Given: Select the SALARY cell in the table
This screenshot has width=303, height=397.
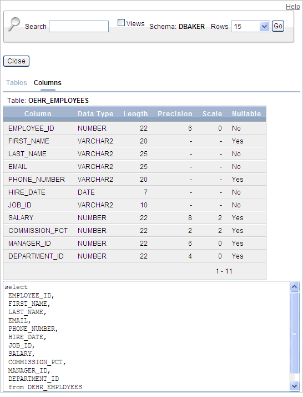Looking at the screenshot, I should point(21,218).
